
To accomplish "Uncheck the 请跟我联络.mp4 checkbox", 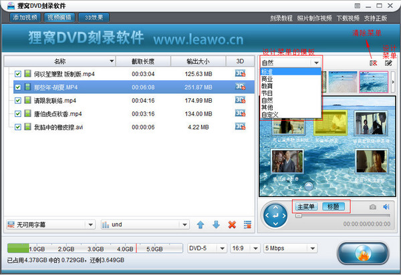I will point(17,101).
